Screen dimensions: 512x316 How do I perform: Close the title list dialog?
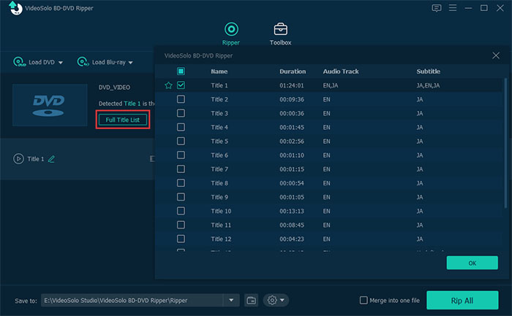pyautogui.click(x=496, y=55)
